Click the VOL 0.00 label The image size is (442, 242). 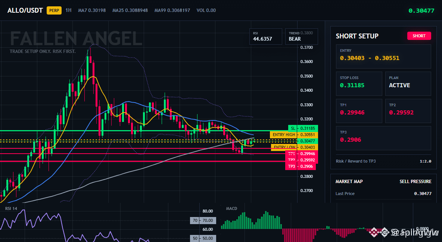click(206, 10)
